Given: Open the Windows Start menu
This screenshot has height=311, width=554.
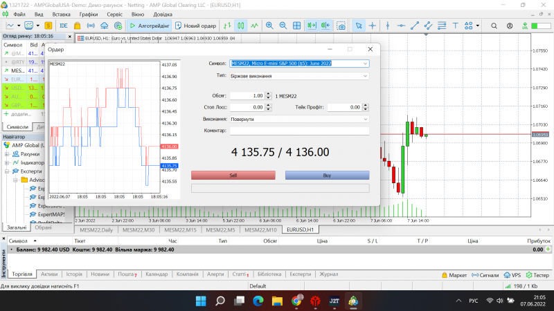Looking at the screenshot, I should point(201,301).
